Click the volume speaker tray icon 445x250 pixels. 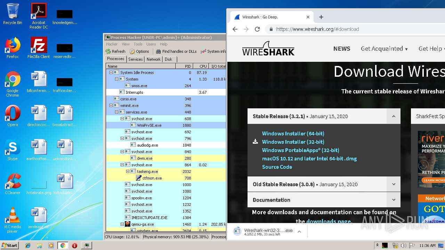[404, 245]
